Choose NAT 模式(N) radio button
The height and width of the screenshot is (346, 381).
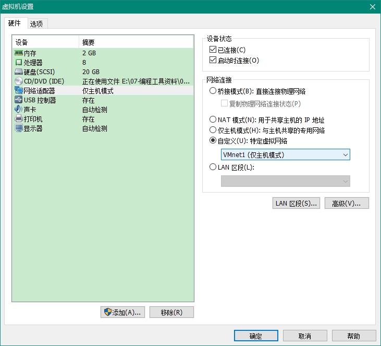point(213,119)
